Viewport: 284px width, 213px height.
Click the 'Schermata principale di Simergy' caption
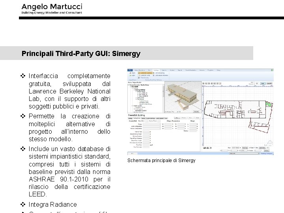pos(161,161)
